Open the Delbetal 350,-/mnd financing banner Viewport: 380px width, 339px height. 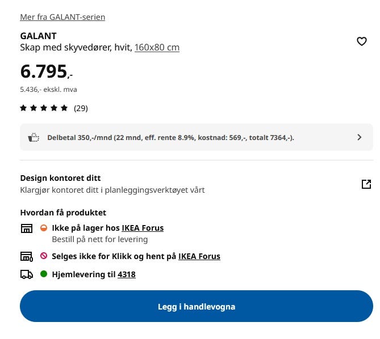coord(197,137)
